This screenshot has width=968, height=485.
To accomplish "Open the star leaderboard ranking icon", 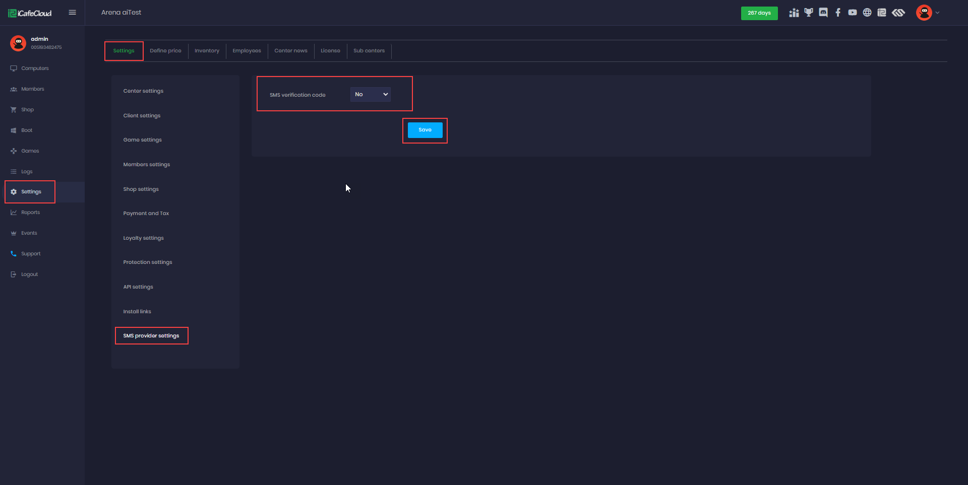I will tap(794, 13).
